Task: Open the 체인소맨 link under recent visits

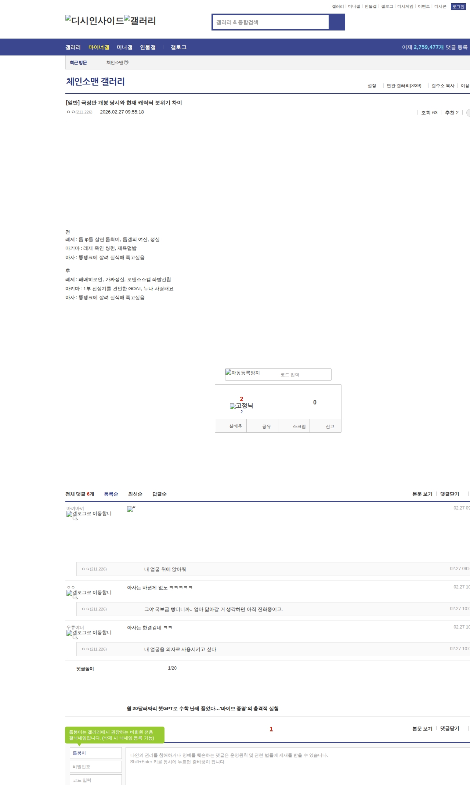Action: coord(117,62)
